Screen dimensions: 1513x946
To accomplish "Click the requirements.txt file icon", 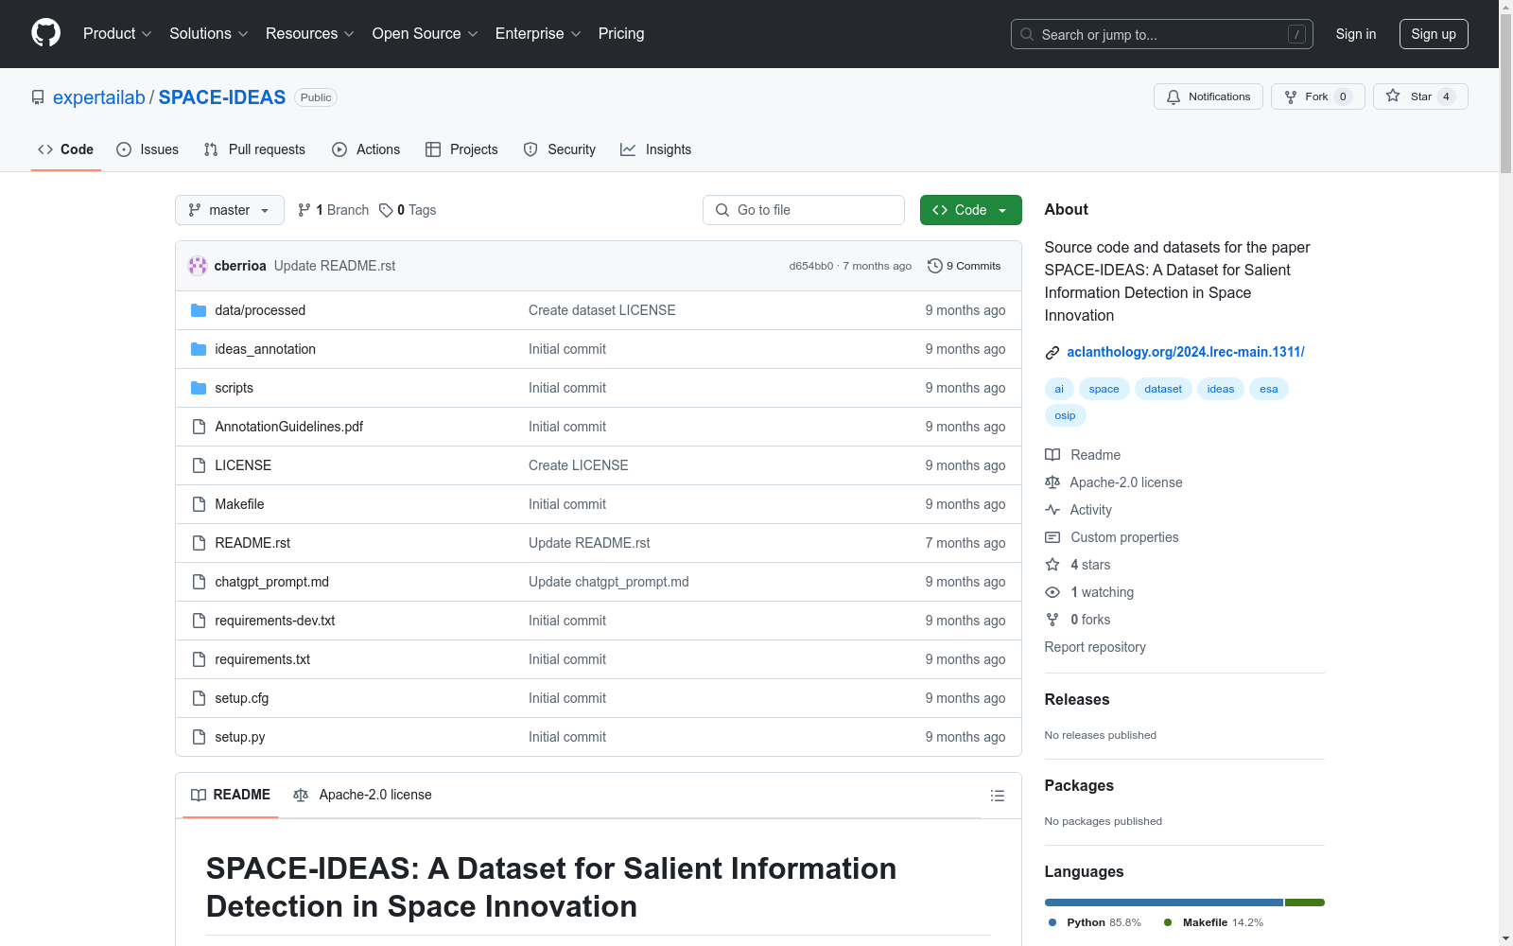I will point(199,659).
